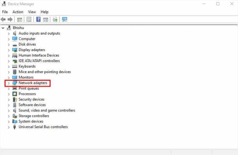Open the Action menu
The width and height of the screenshot is (238, 155).
pos(18,12)
